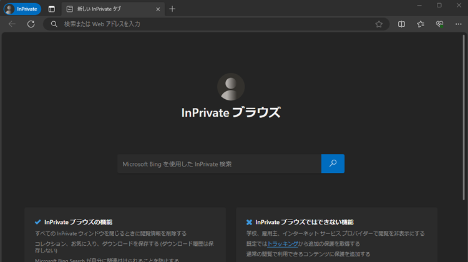Refresh the page with reload icon
This screenshot has width=468, height=262.
coord(31,24)
